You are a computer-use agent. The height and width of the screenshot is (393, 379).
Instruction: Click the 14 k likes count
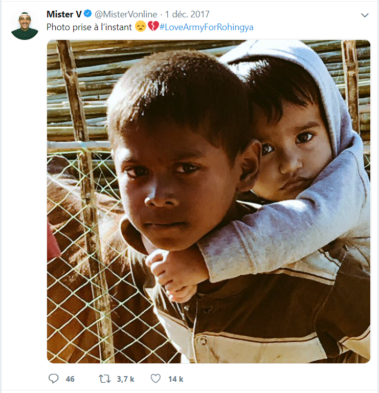point(176,379)
